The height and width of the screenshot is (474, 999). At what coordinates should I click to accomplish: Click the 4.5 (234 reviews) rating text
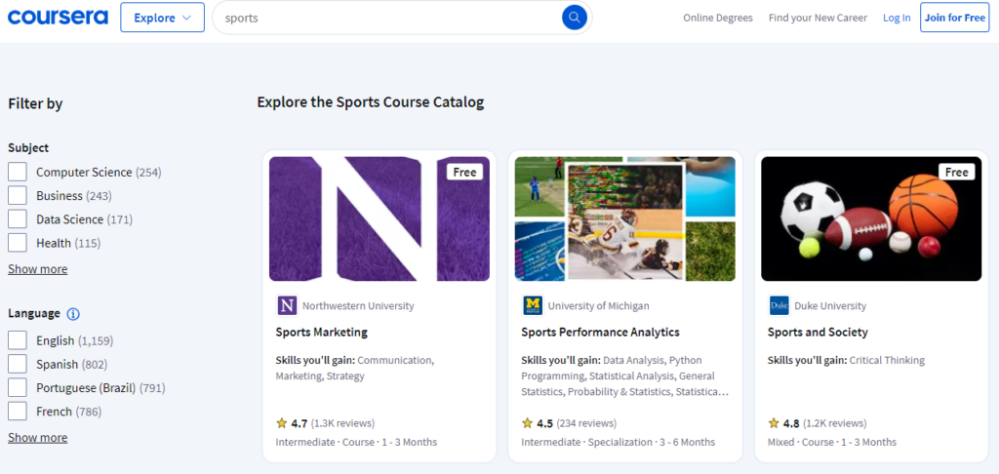tap(577, 423)
